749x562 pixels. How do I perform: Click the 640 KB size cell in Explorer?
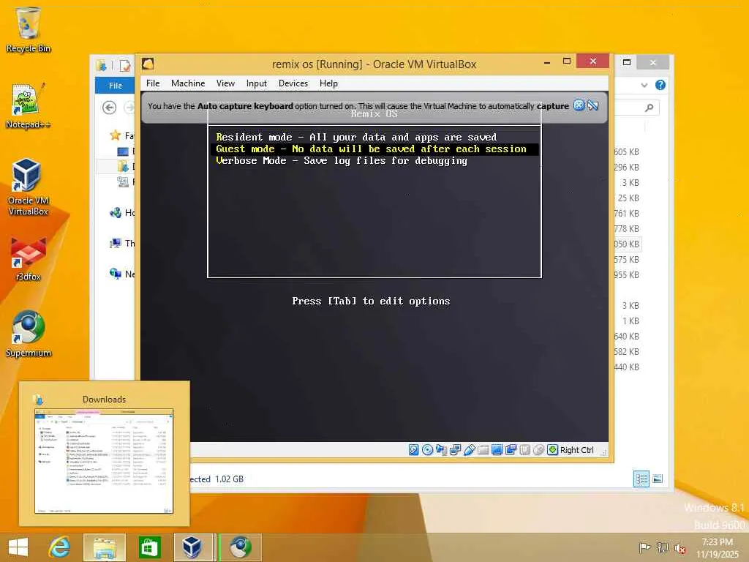coord(626,336)
